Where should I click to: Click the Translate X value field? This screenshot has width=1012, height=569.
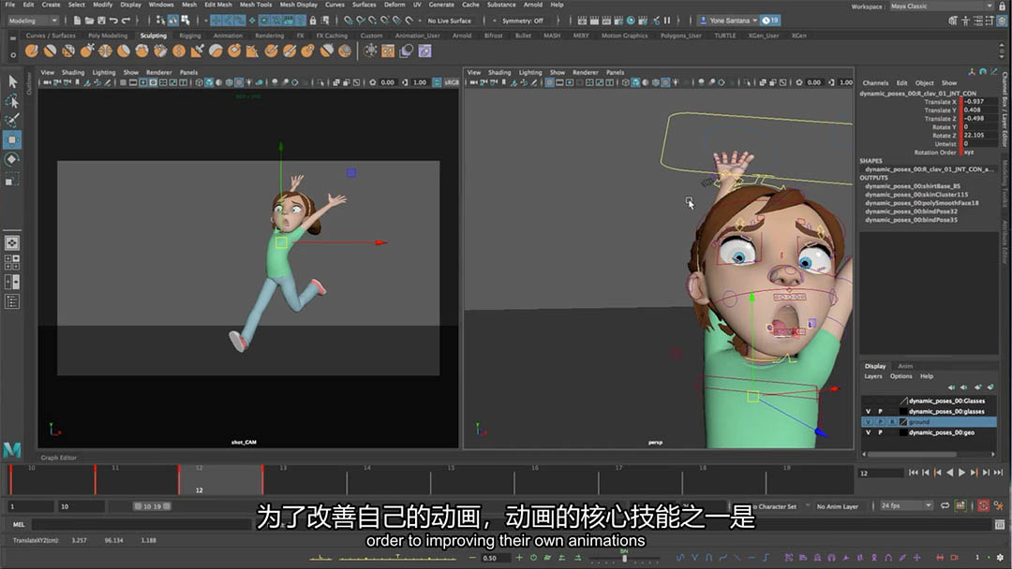coord(980,102)
